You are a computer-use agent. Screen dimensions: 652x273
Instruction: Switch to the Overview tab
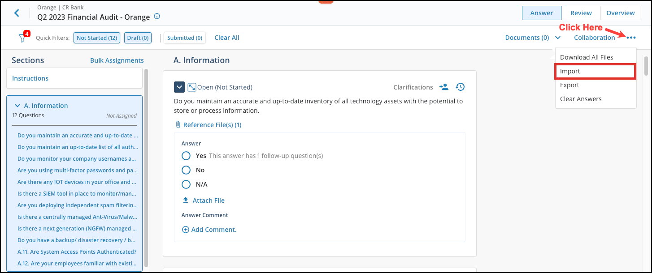pos(621,13)
